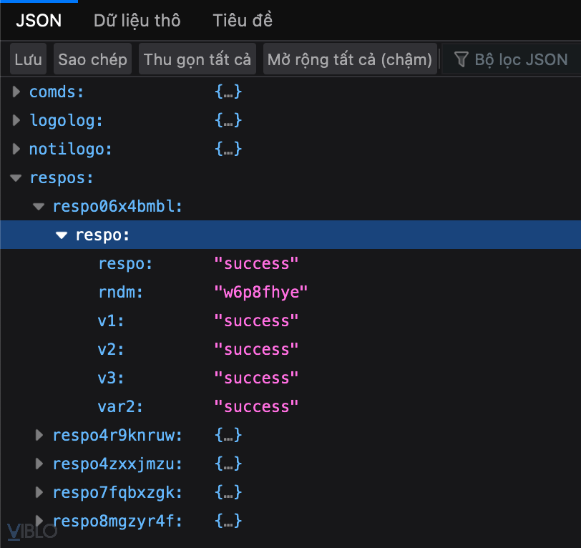Open the Dữ liệu thô tab
The image size is (581, 548).
click(137, 21)
